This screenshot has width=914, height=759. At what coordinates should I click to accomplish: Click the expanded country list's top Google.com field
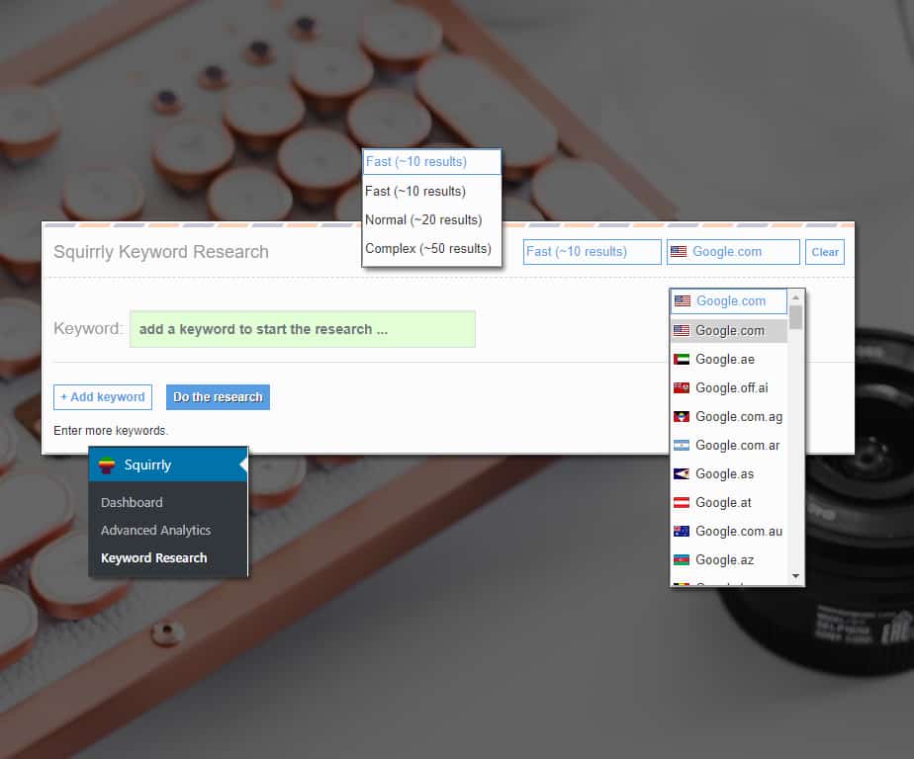point(728,301)
